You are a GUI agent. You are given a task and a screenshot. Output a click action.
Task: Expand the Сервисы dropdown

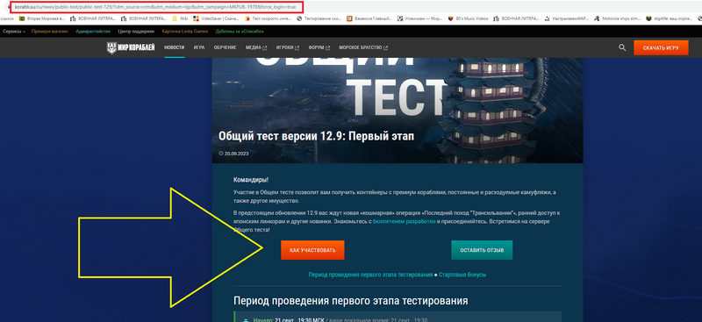click(x=14, y=32)
